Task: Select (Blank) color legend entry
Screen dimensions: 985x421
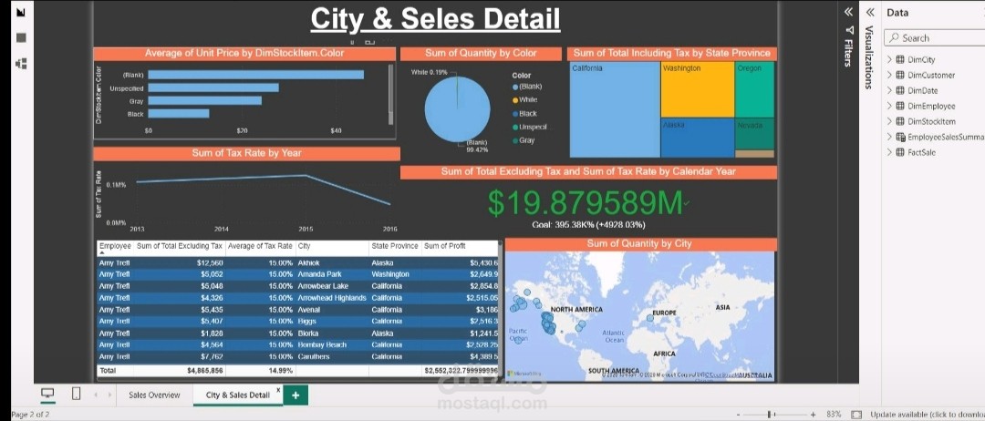Action: pos(527,87)
